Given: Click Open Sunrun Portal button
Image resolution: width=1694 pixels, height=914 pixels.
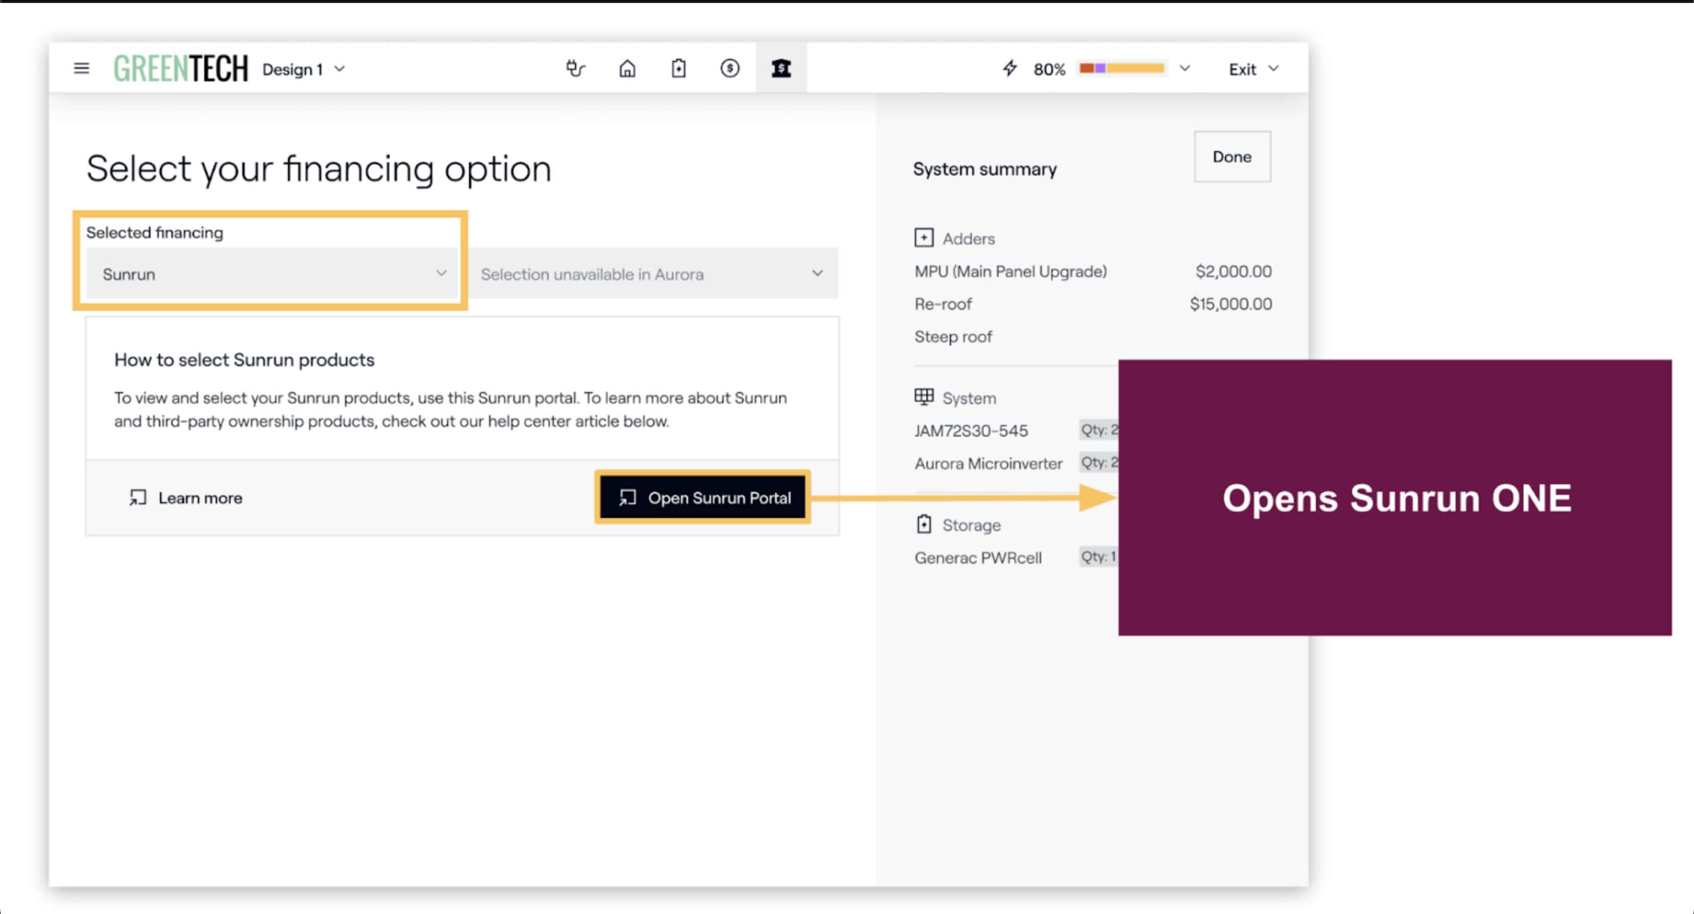Looking at the screenshot, I should 703,498.
